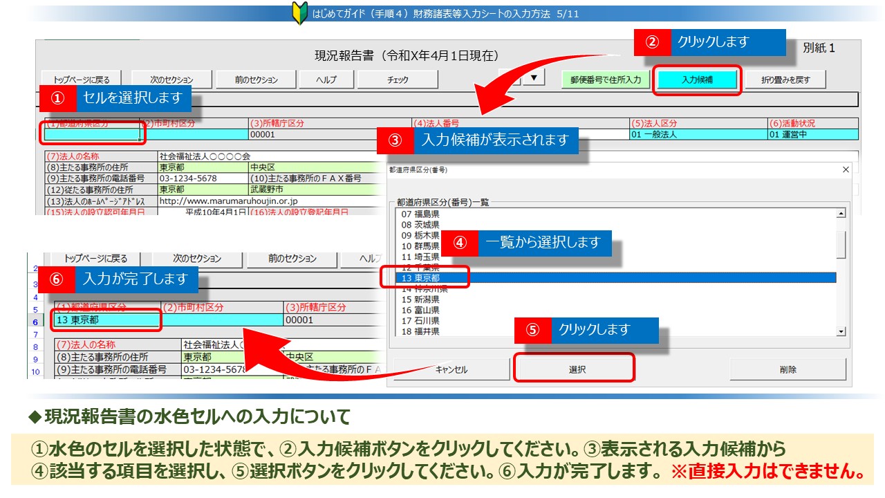This screenshot has width=885, height=498.
Task: Click the キャンセル button
Action: tap(451, 369)
